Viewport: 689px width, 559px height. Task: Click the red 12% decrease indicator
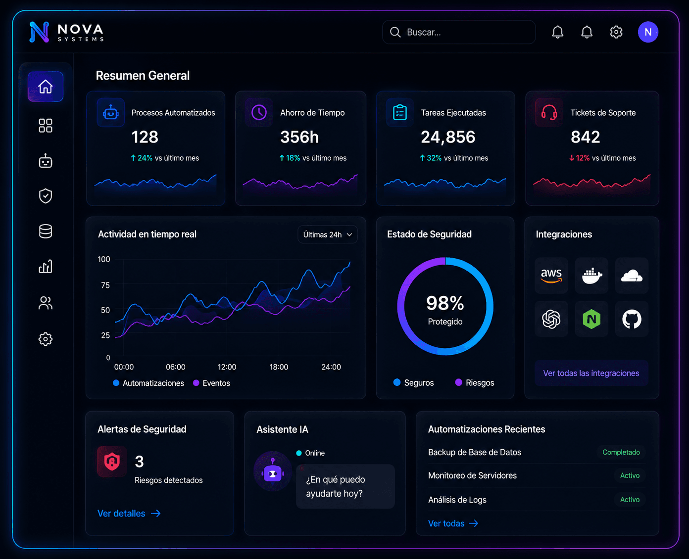tap(579, 158)
